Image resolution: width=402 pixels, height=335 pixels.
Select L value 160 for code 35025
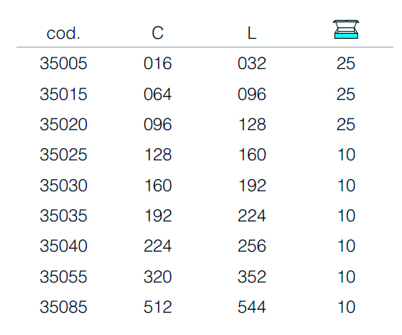(x=252, y=155)
